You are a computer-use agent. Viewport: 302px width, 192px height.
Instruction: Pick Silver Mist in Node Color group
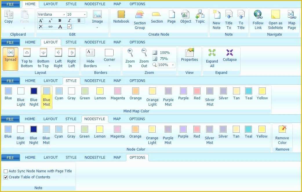click(210, 135)
